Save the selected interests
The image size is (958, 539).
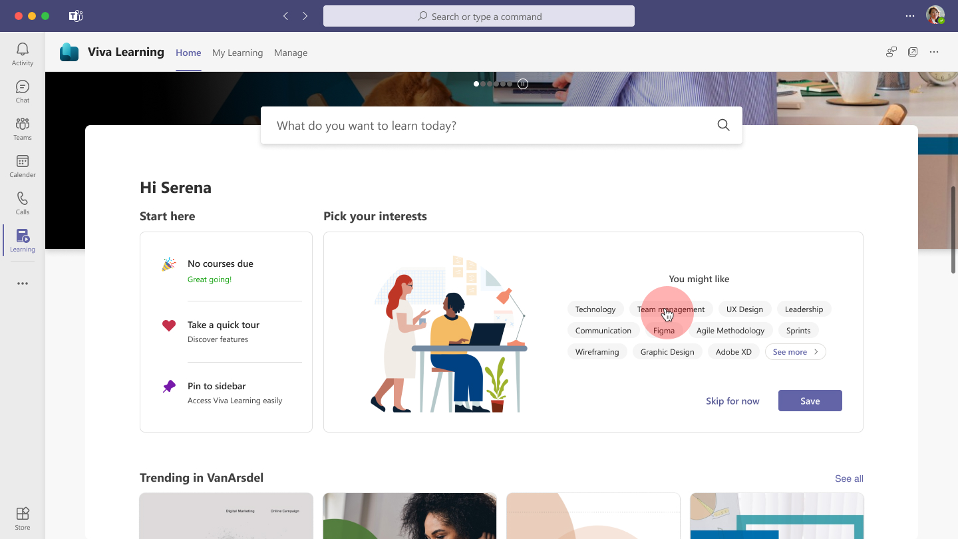[x=810, y=401]
